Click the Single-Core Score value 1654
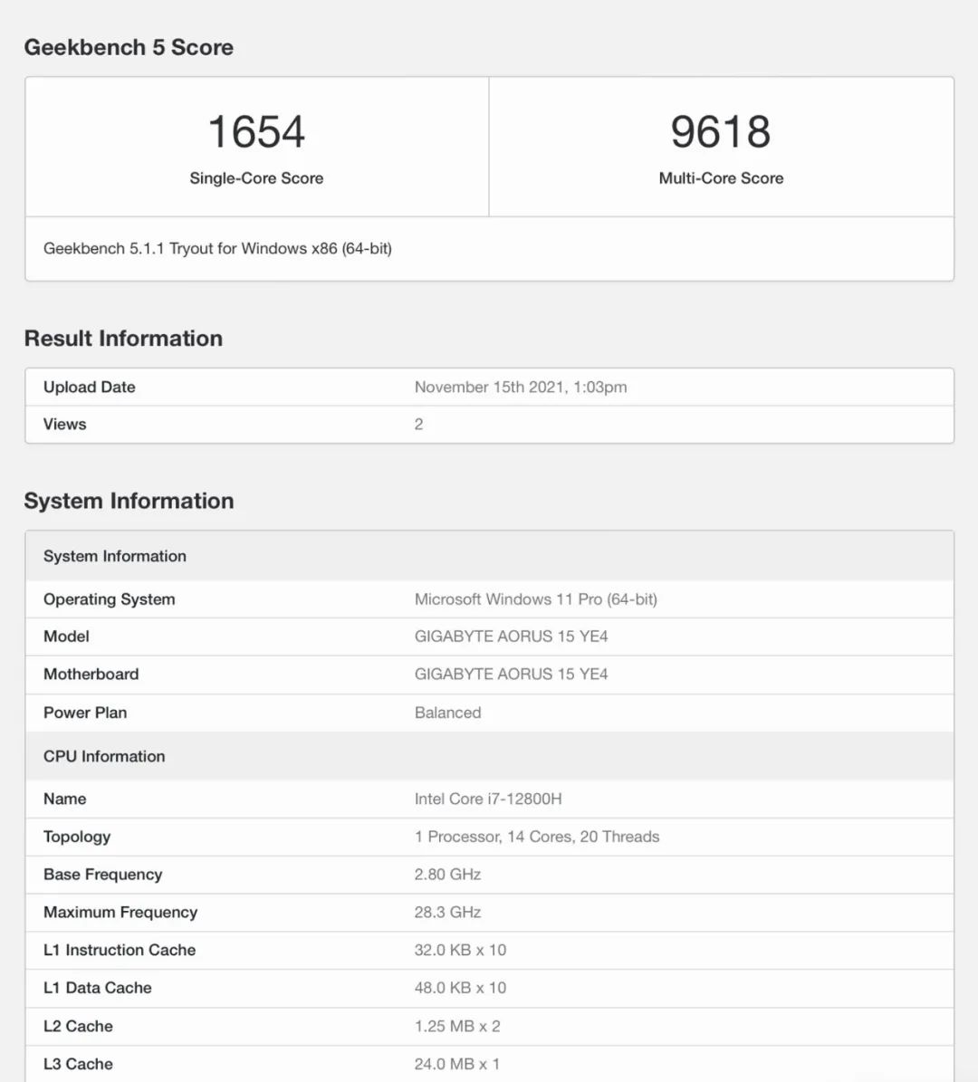The width and height of the screenshot is (978, 1082). point(256,131)
